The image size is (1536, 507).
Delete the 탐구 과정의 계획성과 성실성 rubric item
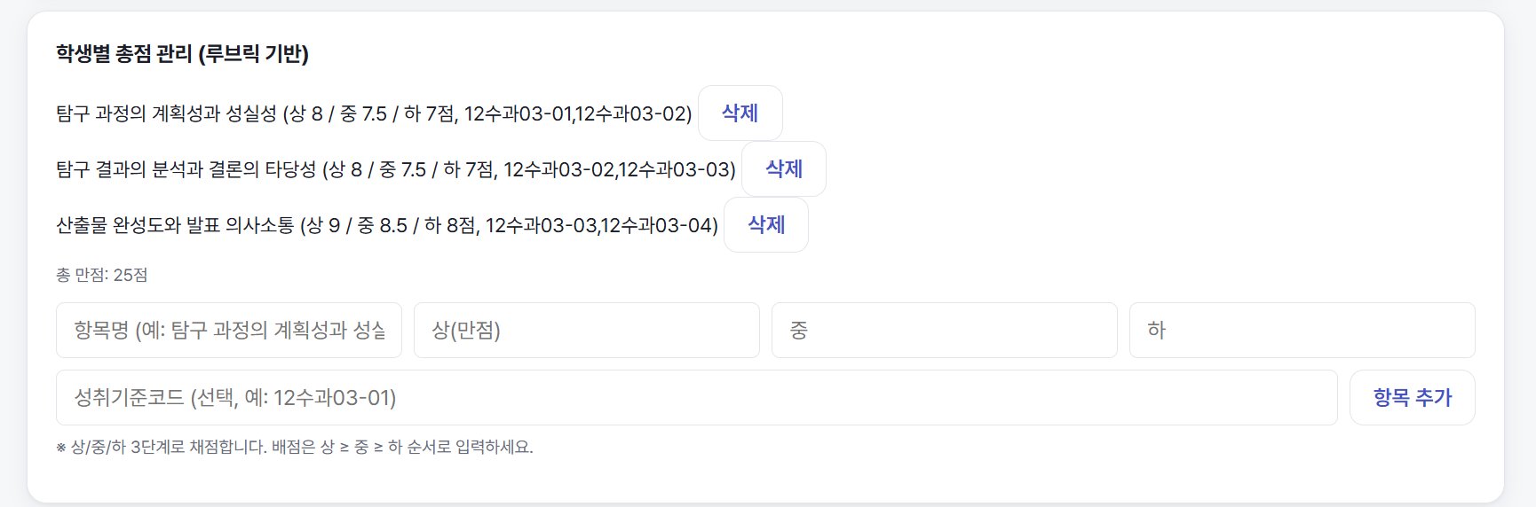tap(740, 113)
